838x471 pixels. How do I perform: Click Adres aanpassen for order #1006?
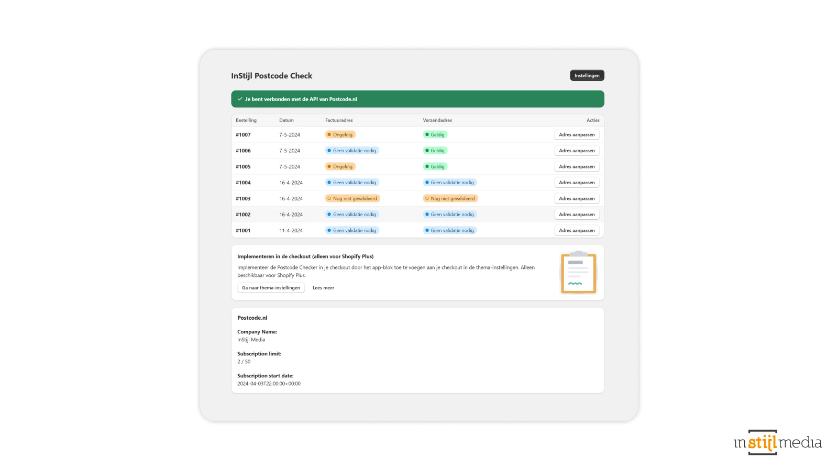point(577,151)
